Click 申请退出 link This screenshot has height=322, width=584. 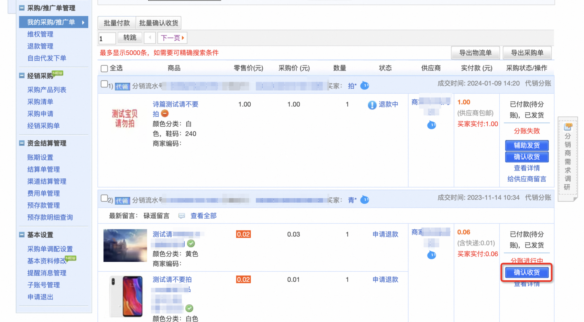40,297
